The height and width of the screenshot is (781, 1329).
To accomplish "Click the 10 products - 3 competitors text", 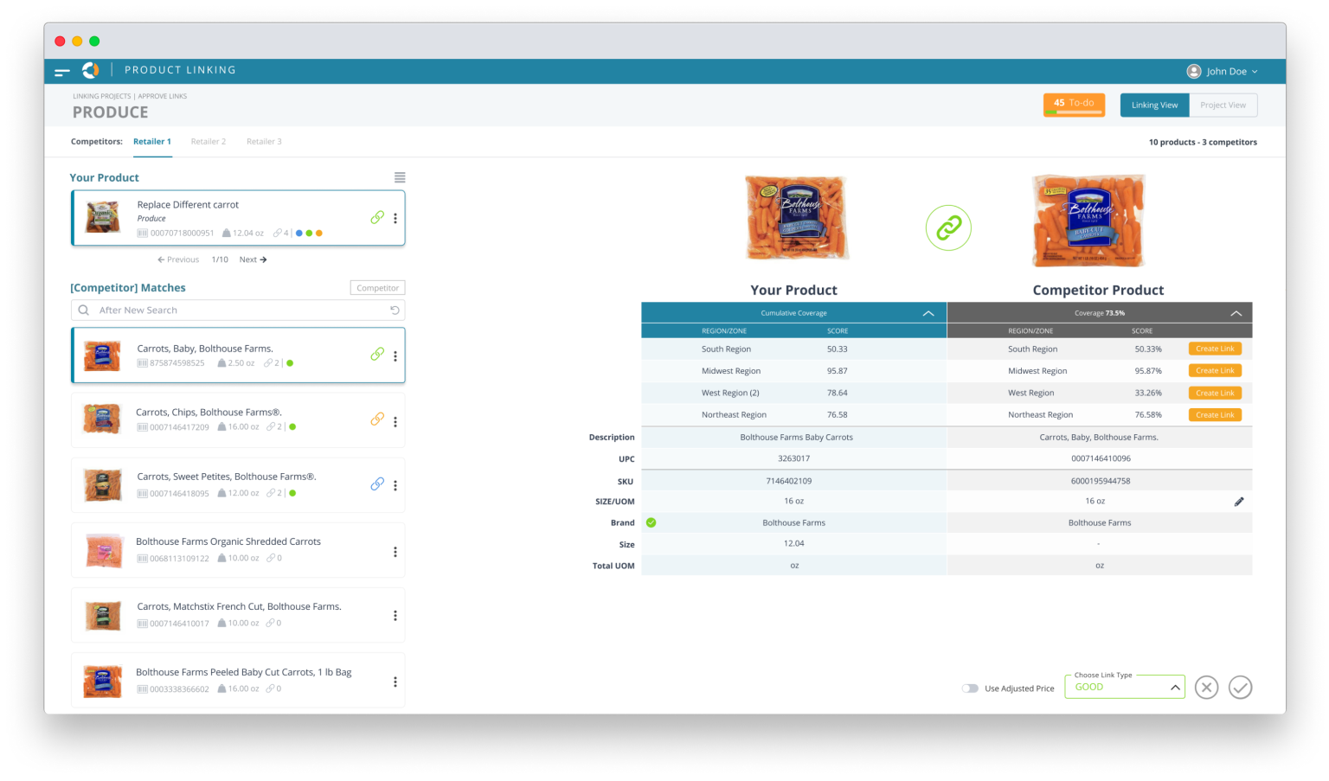I will [x=1203, y=143].
